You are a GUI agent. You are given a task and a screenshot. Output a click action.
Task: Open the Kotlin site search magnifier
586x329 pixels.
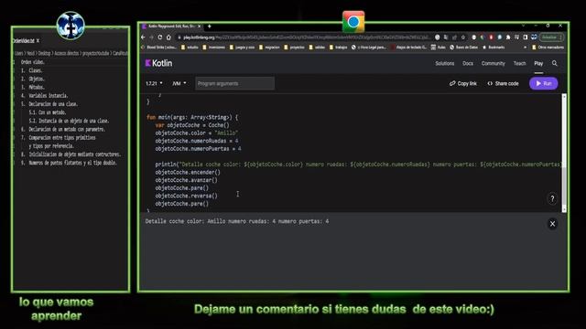[x=555, y=63]
